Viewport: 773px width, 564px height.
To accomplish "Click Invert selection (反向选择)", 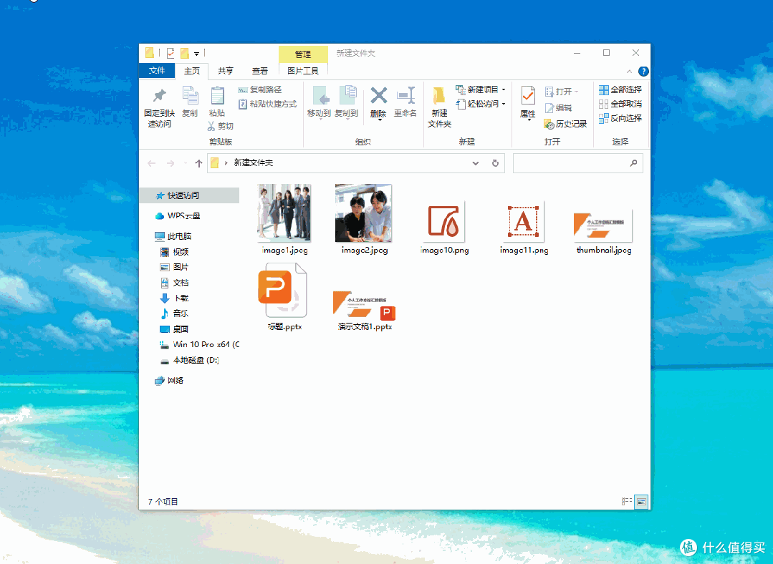I will tap(620, 118).
